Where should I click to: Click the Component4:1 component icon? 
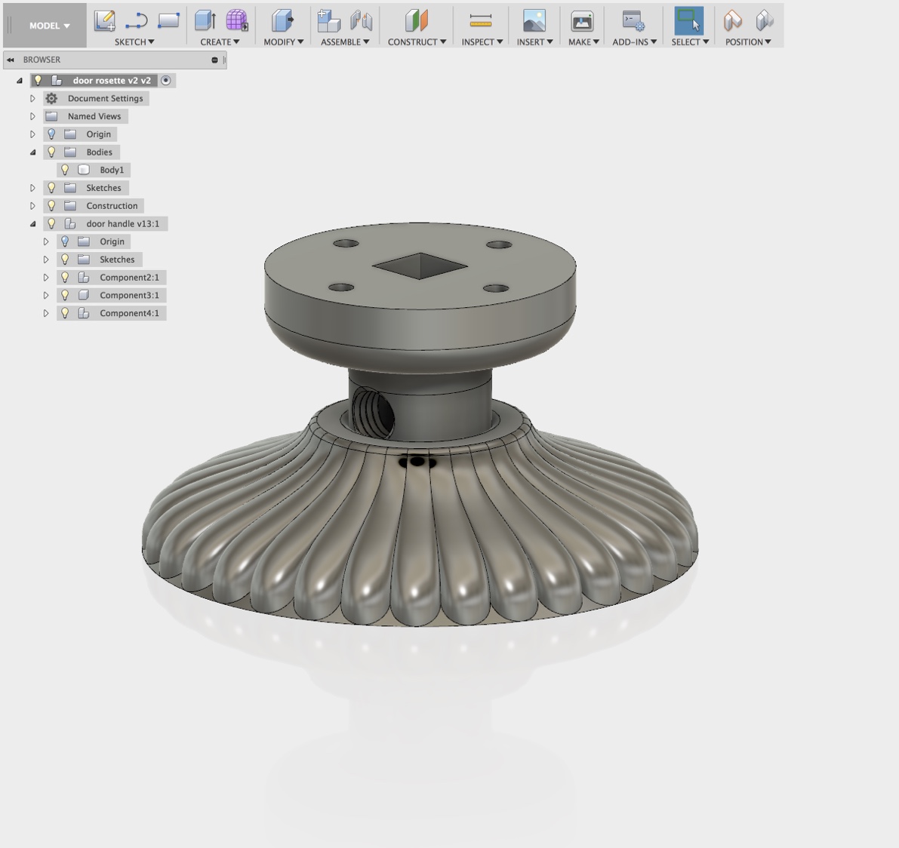click(x=84, y=313)
